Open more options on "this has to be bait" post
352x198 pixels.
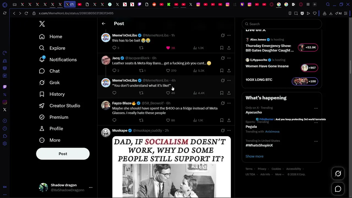229,35
